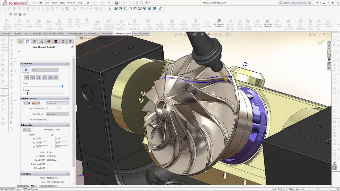Open the From Start display dropdown
Image resolution: width=340 pixels, height=191 pixels.
(57, 103)
